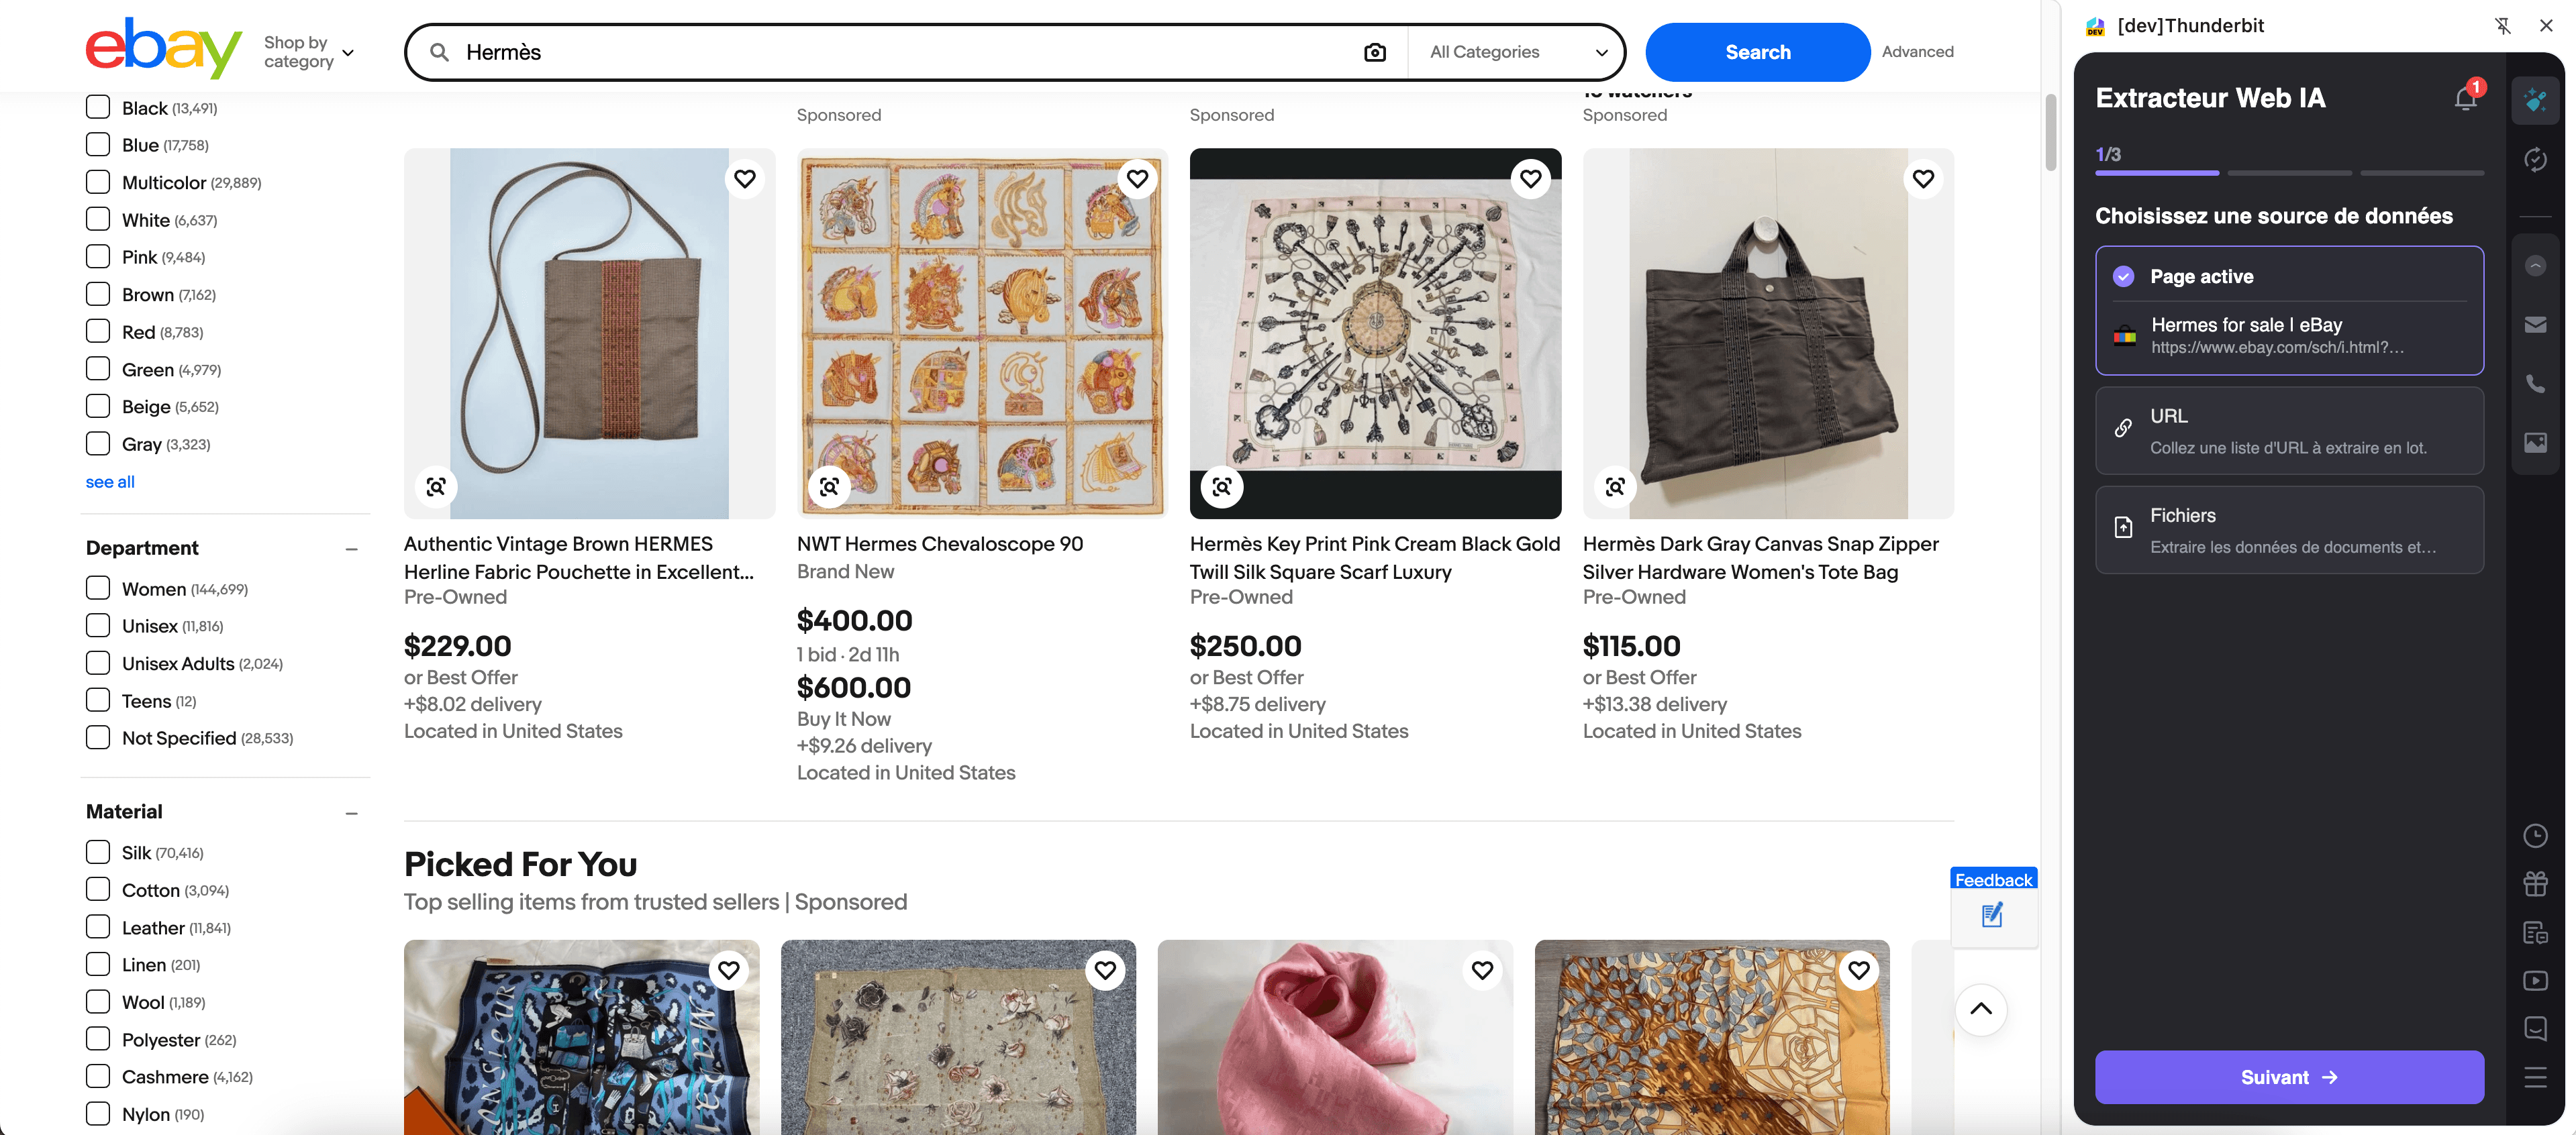Image resolution: width=2576 pixels, height=1135 pixels.
Task: Open the image extractor icon
Action: click(x=2536, y=443)
